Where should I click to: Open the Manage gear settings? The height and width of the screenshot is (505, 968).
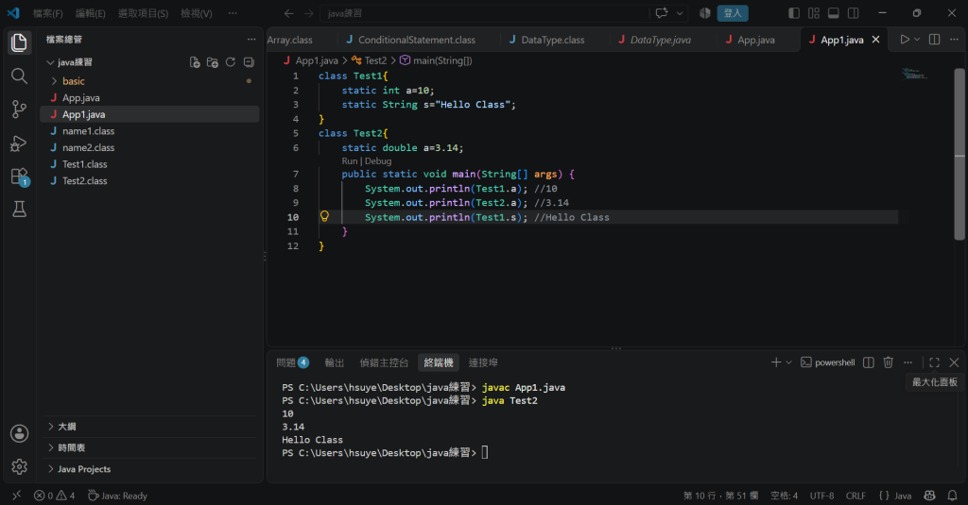pyautogui.click(x=19, y=466)
